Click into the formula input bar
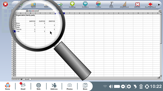This screenshot has width=163, height=91. [x=98, y=11]
